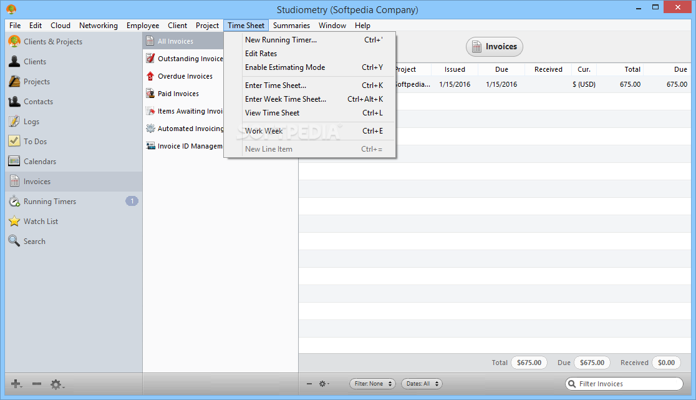Image resolution: width=696 pixels, height=400 pixels.
Task: Click the Watch List star icon
Action: click(14, 221)
